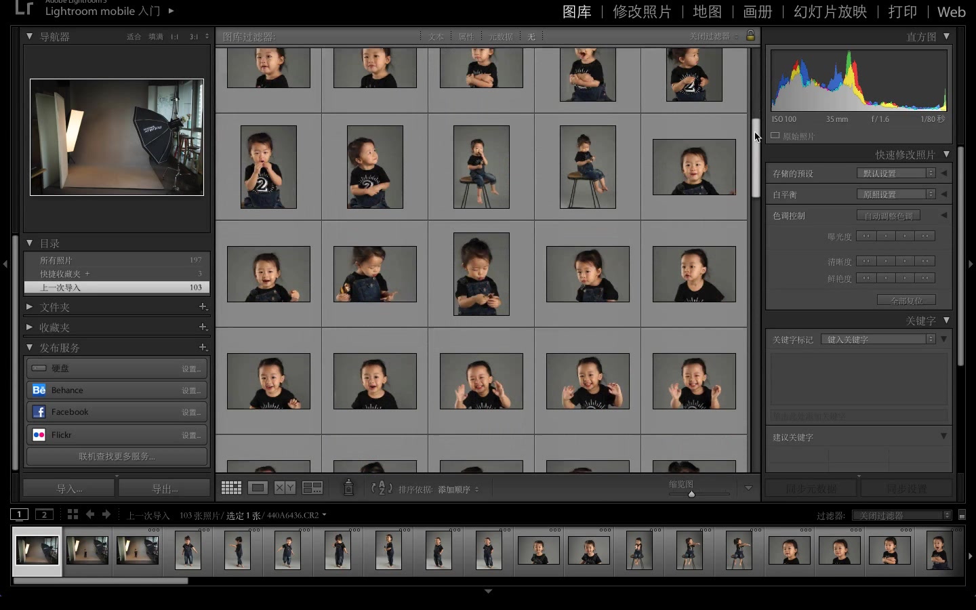Image resolution: width=976 pixels, height=610 pixels.
Task: Collapse the 快速修改照片 panel
Action: click(x=946, y=154)
